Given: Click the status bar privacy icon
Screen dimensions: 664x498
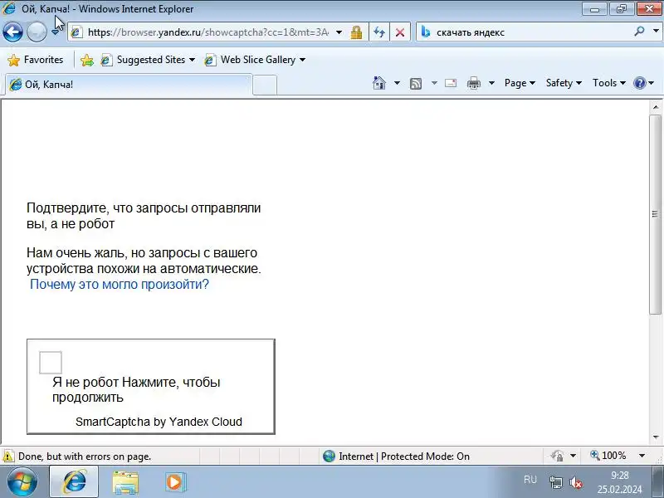Looking at the screenshot, I should [557, 456].
